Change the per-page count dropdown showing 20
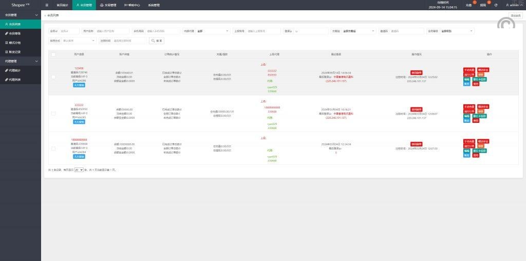 pos(79,170)
